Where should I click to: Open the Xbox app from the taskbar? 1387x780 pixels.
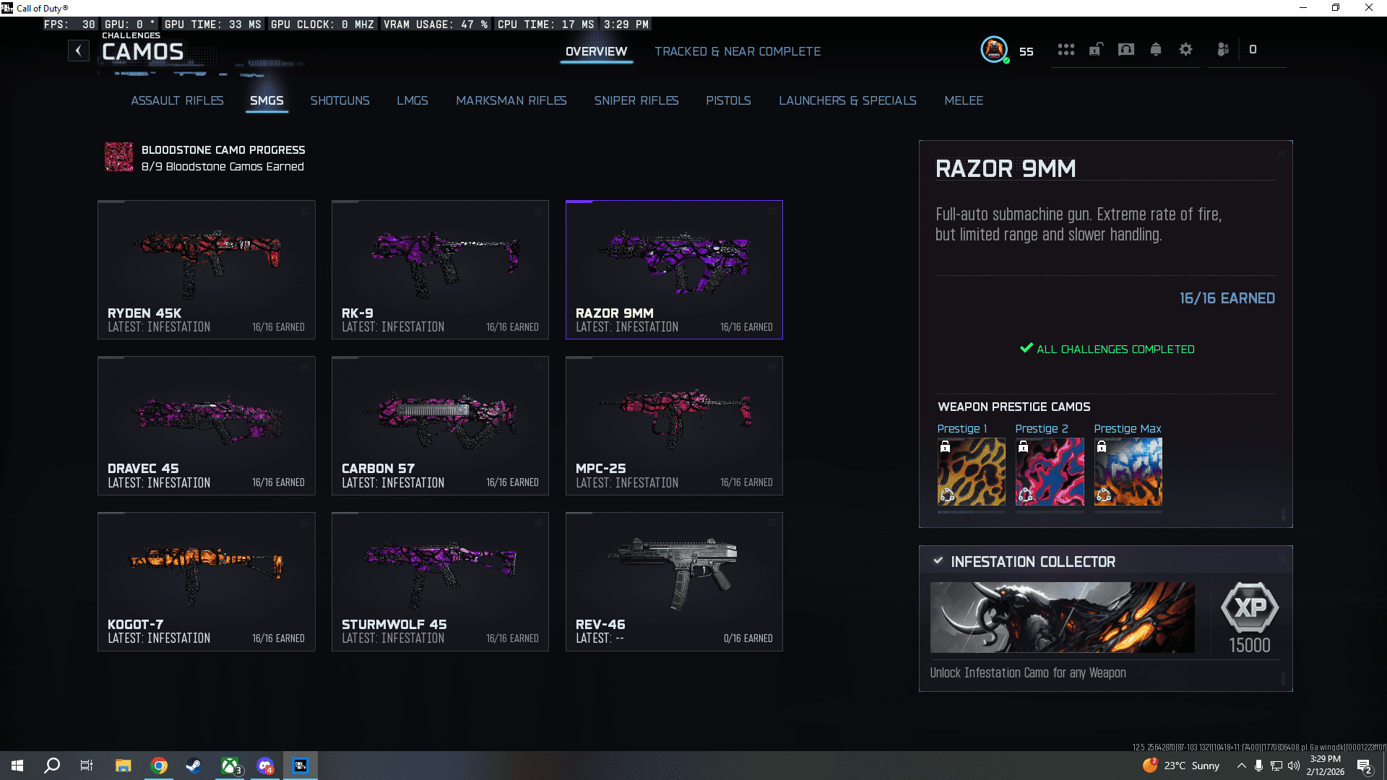[230, 766]
